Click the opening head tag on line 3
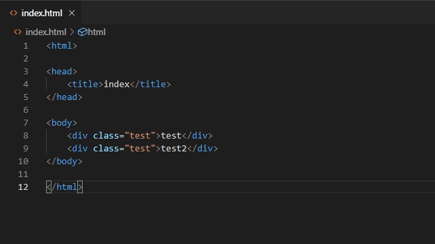 click(62, 72)
